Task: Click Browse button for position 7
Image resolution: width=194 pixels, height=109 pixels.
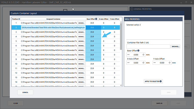Action: pyautogui.click(x=82, y=50)
